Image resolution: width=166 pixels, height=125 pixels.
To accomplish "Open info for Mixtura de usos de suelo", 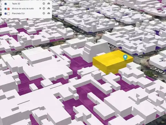I will pyautogui.click(x=44, y=8).
